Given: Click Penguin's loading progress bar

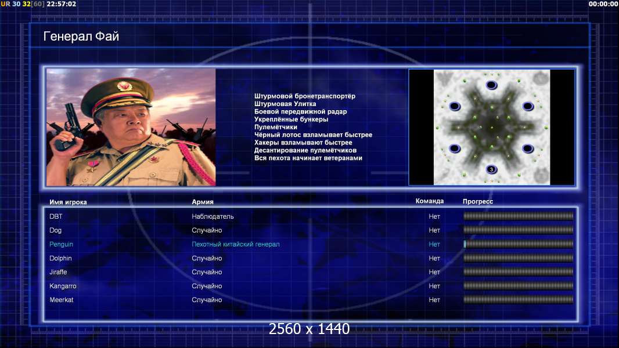Looking at the screenshot, I should click(519, 244).
